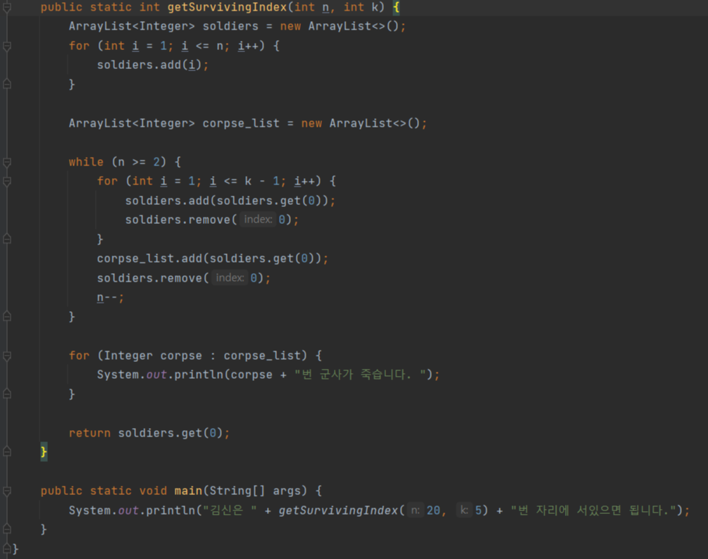Place cursor on the 'return' keyword

pos(89,433)
